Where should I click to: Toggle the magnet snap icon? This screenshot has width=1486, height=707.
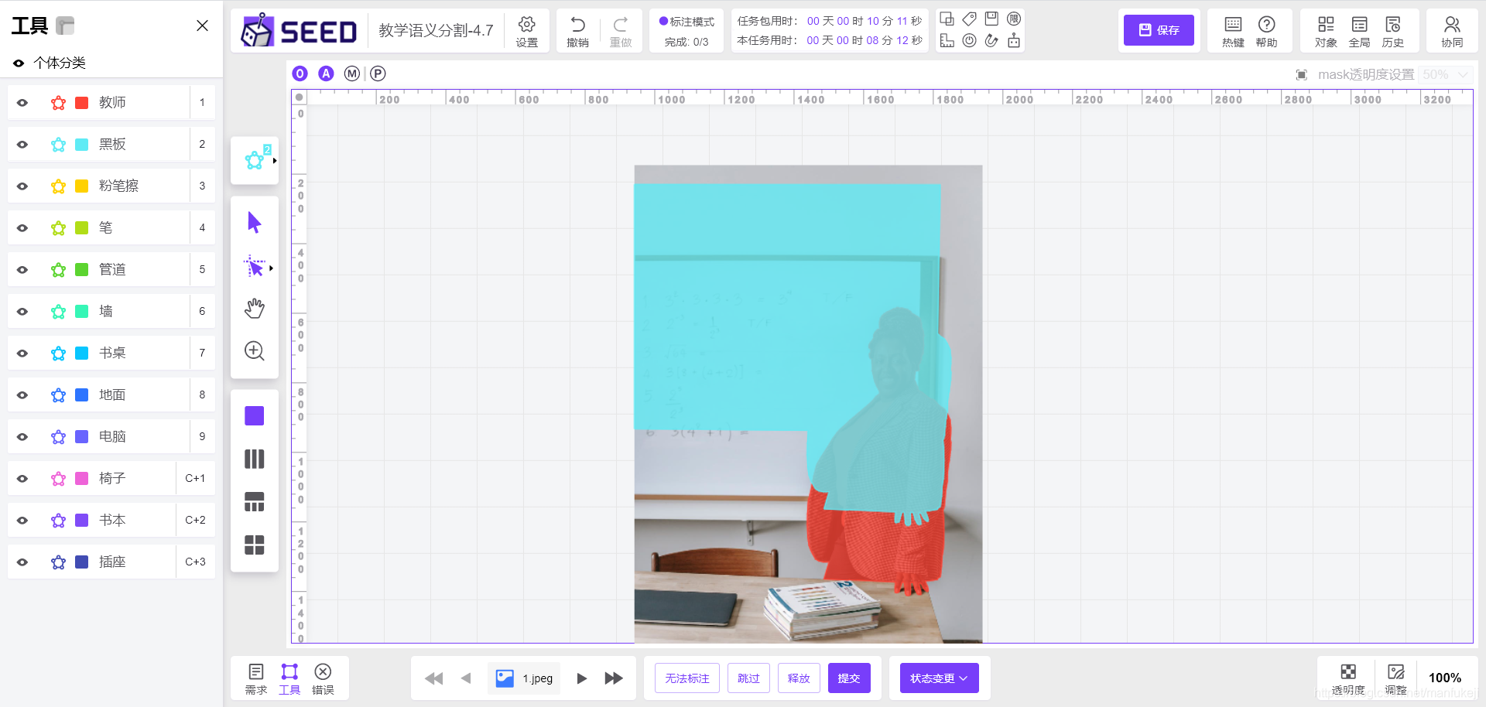coord(991,41)
